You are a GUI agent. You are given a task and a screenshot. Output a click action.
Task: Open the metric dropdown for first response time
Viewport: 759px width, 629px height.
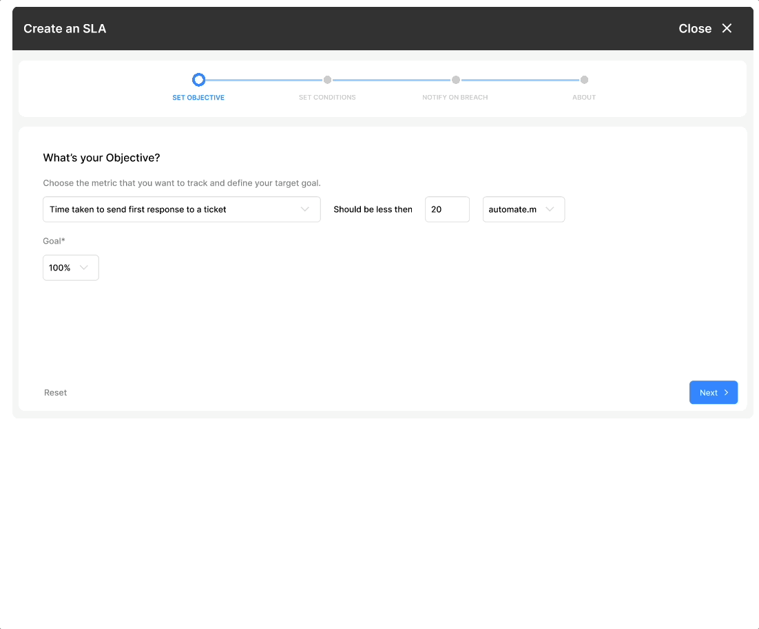tap(181, 209)
